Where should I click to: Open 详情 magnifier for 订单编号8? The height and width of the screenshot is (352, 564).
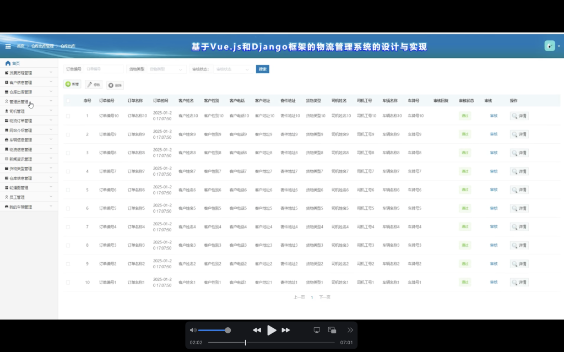point(519,153)
